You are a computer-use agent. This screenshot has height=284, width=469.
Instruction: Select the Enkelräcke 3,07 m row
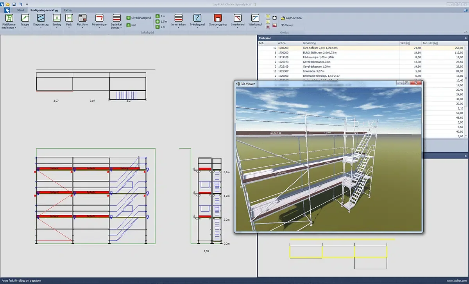point(361,71)
